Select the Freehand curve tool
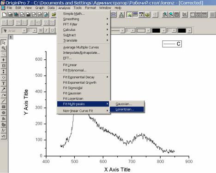This screenshot has width=216, height=173. coord(4,136)
